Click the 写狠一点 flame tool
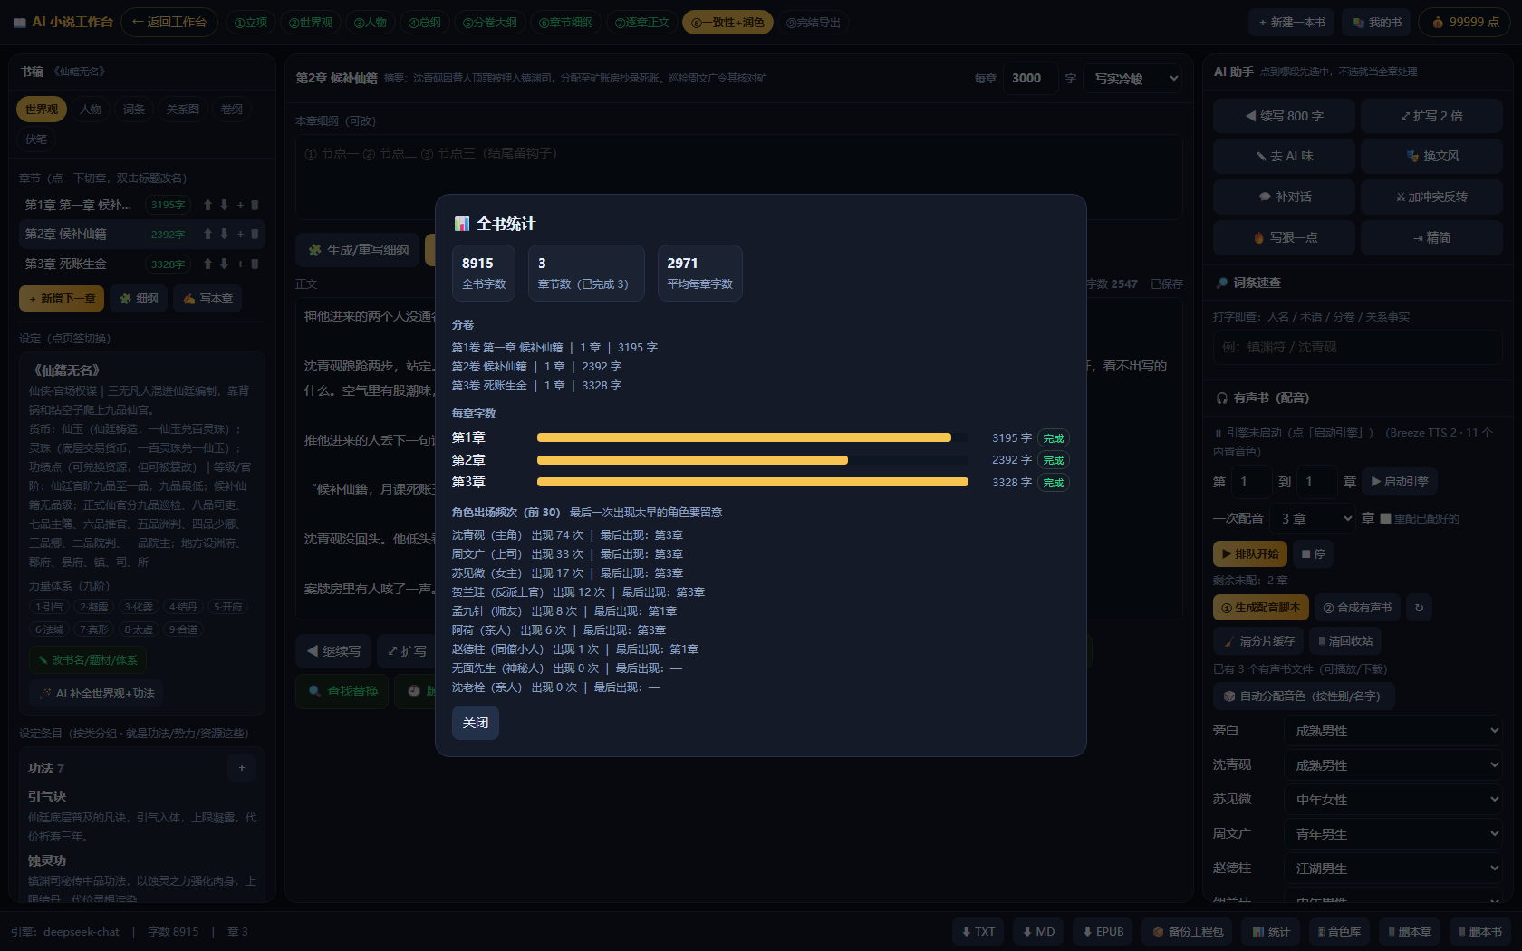 [x=1284, y=237]
